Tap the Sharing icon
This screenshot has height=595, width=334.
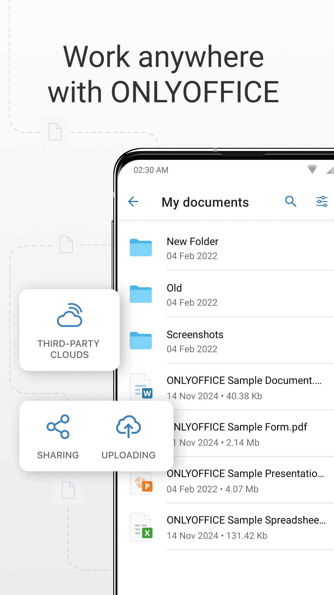[58, 427]
